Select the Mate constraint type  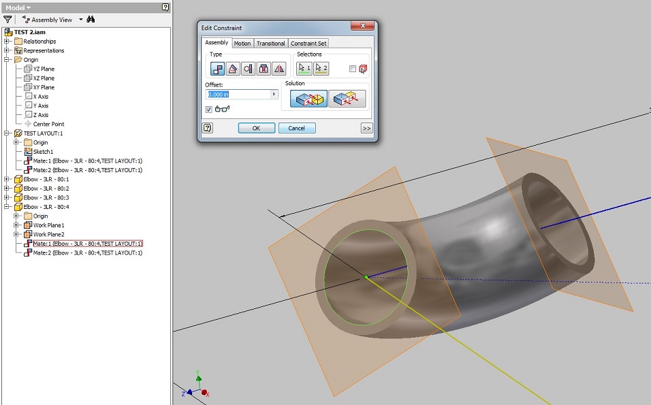coord(217,68)
